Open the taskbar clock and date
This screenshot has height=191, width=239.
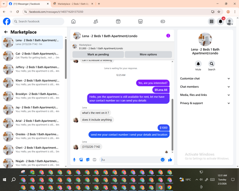point(222,180)
